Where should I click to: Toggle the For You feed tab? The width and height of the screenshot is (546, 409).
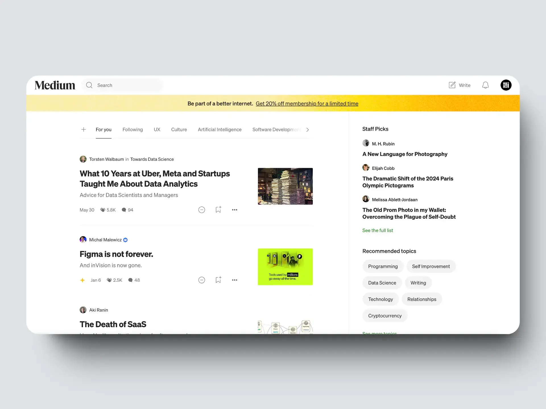(103, 129)
